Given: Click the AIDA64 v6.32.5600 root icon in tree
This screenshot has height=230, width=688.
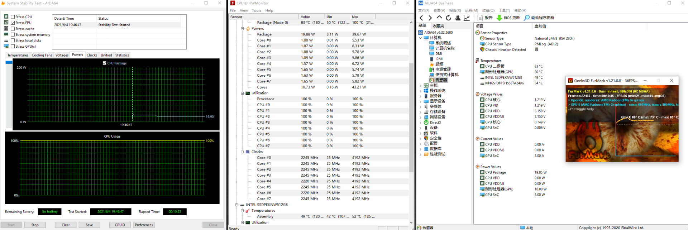Looking at the screenshot, I should click(x=421, y=33).
